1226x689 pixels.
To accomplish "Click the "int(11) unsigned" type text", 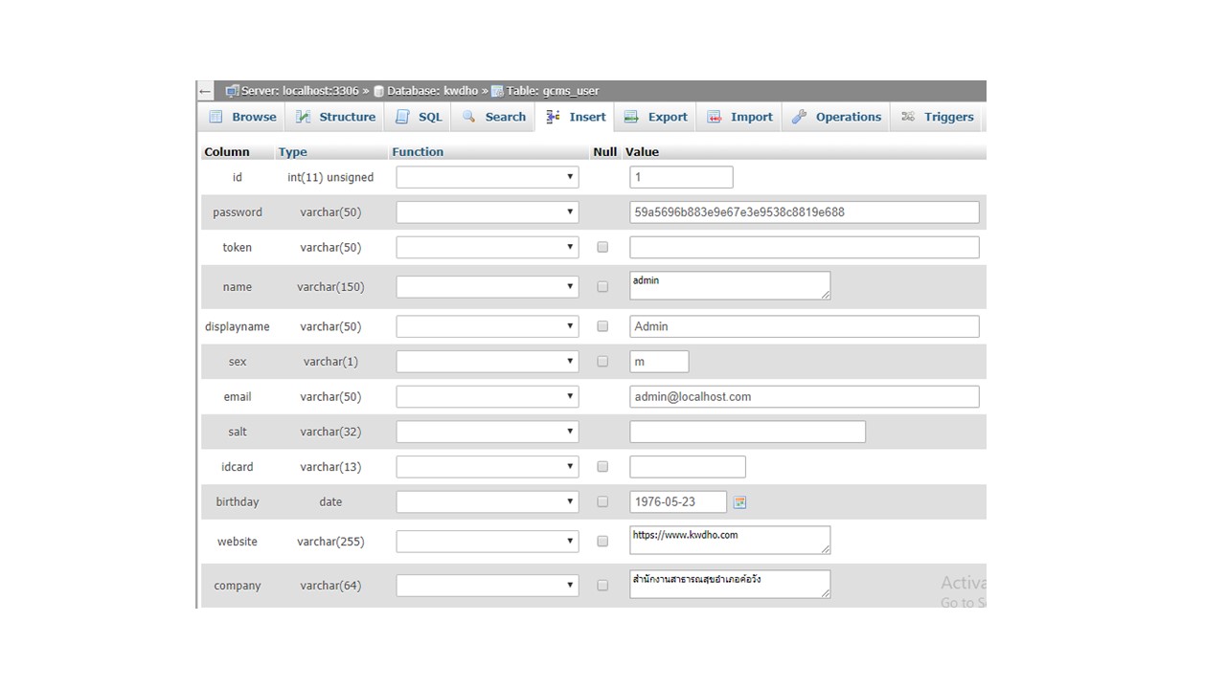I will tap(330, 177).
